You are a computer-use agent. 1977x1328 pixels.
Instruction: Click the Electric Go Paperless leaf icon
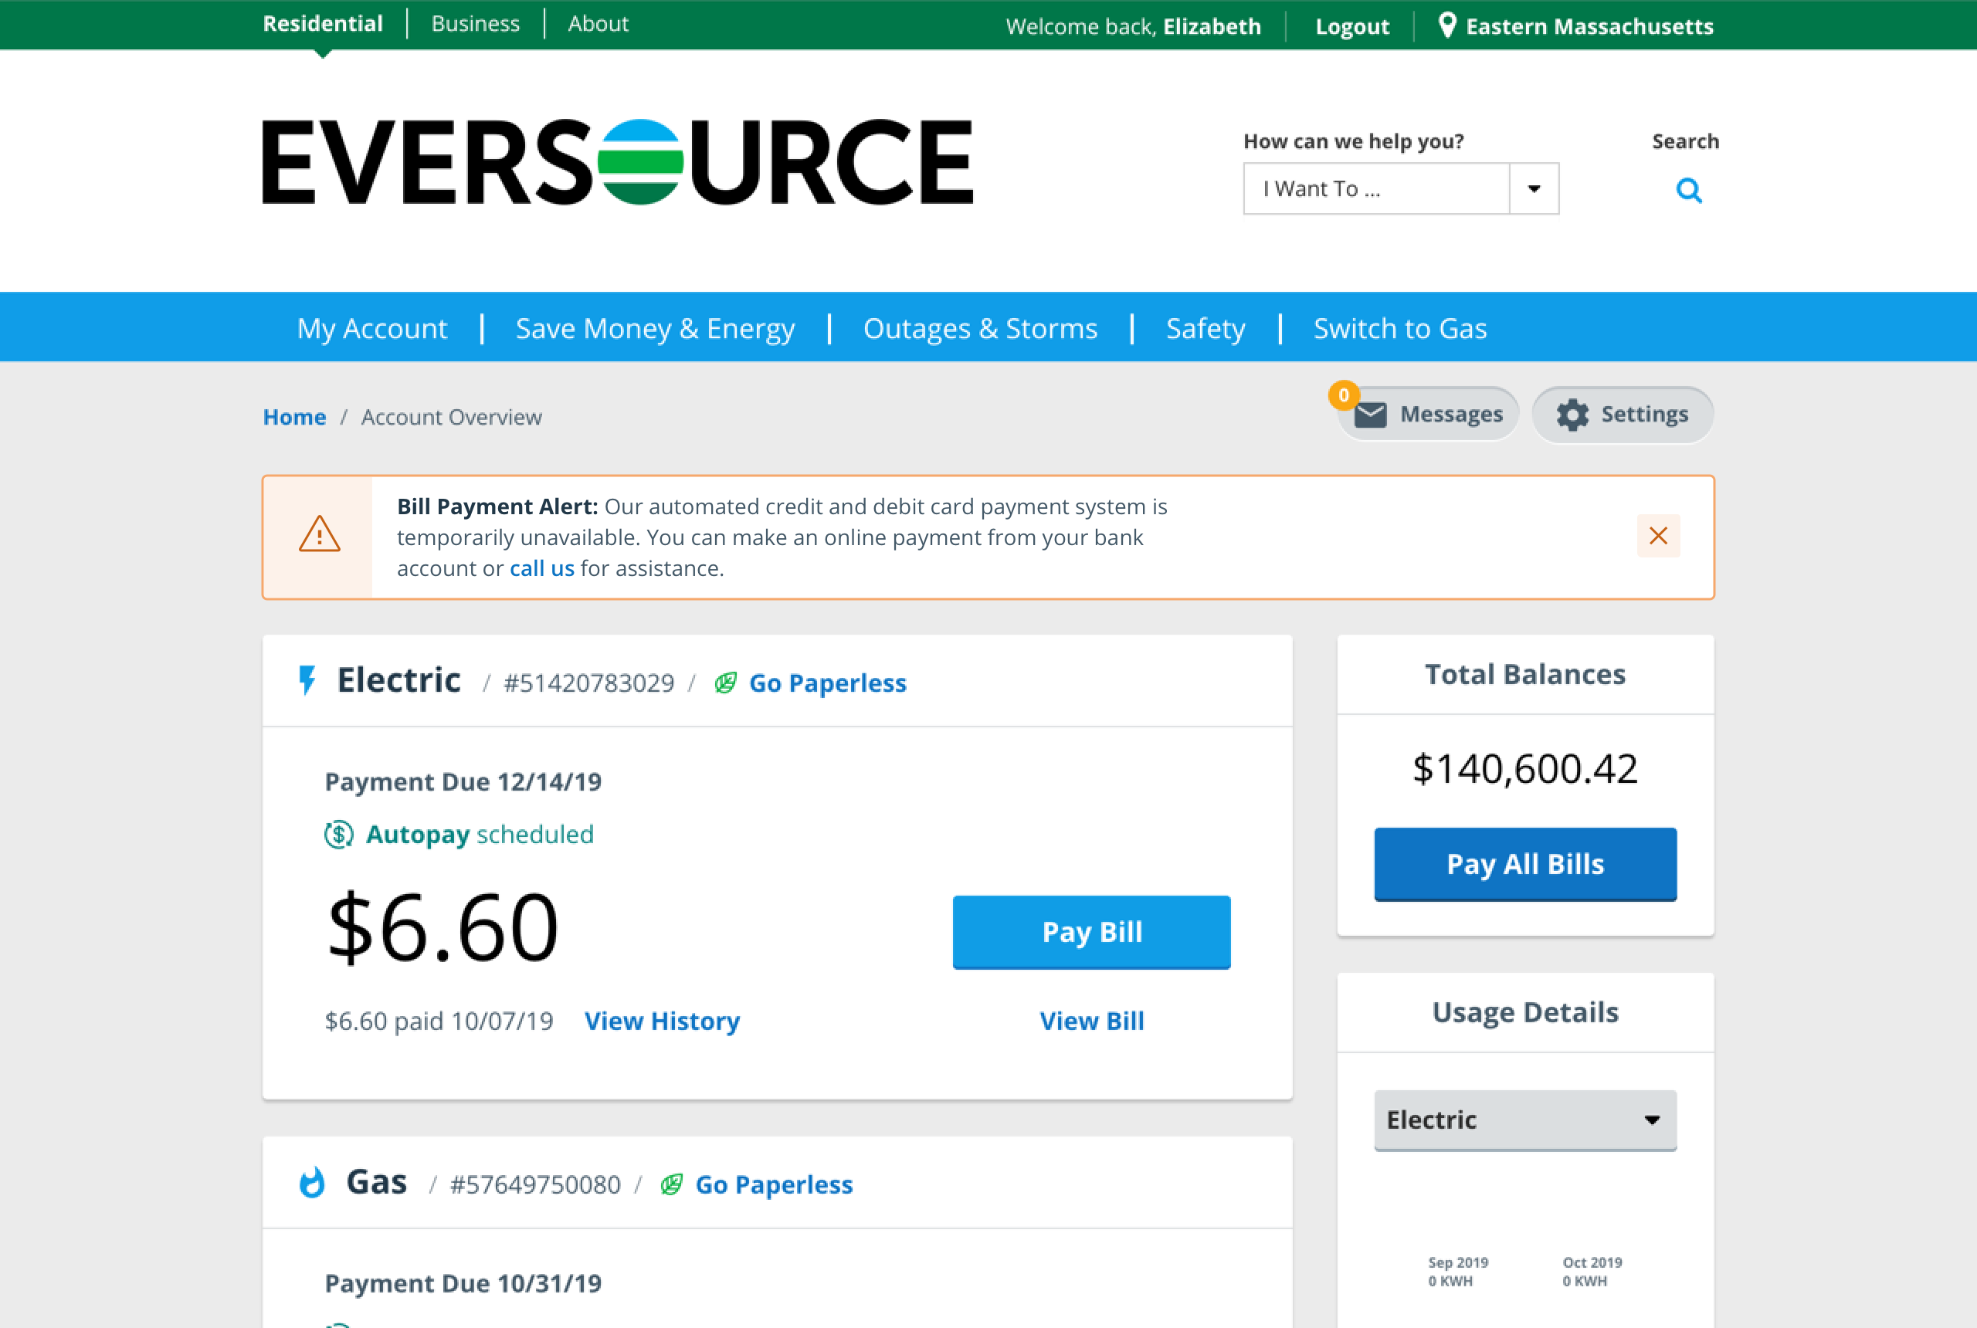click(725, 683)
